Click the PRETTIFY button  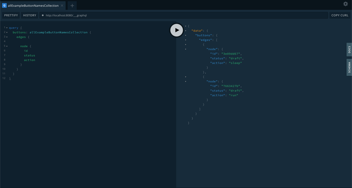11,15
